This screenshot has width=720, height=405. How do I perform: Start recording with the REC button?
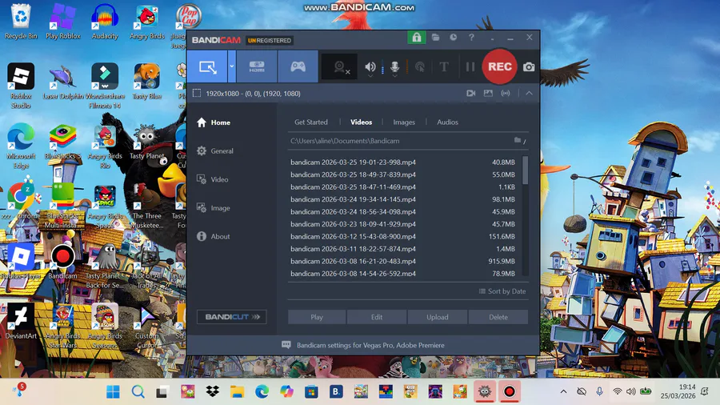[499, 66]
